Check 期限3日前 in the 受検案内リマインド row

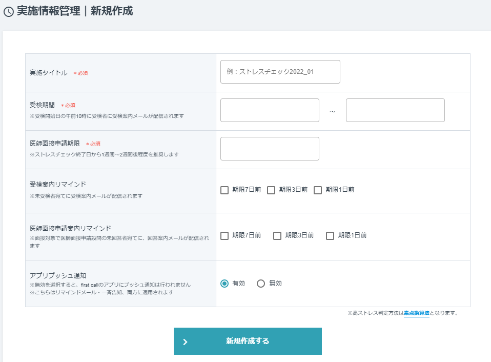tap(271, 190)
